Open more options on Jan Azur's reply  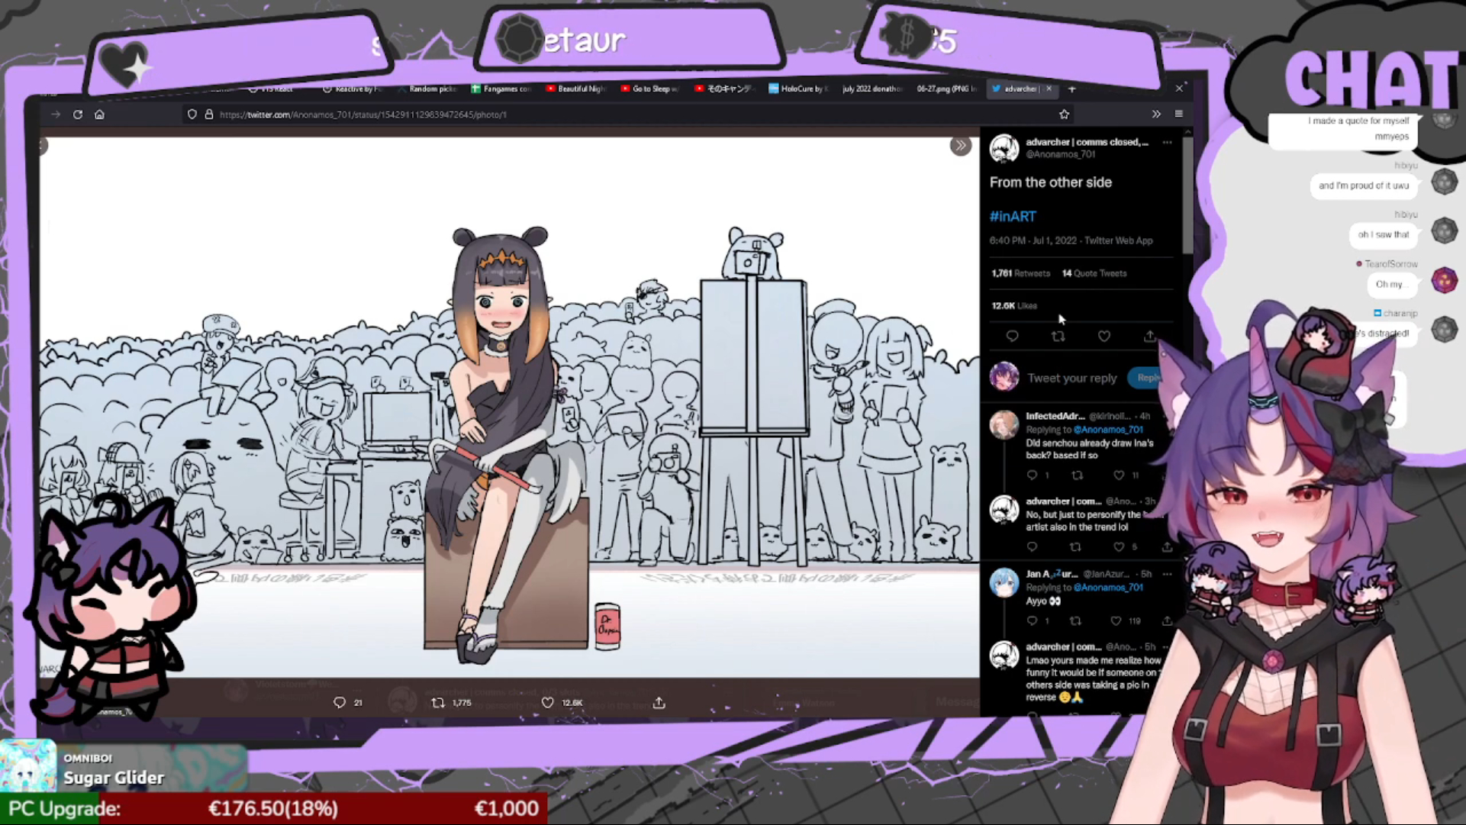click(x=1167, y=574)
